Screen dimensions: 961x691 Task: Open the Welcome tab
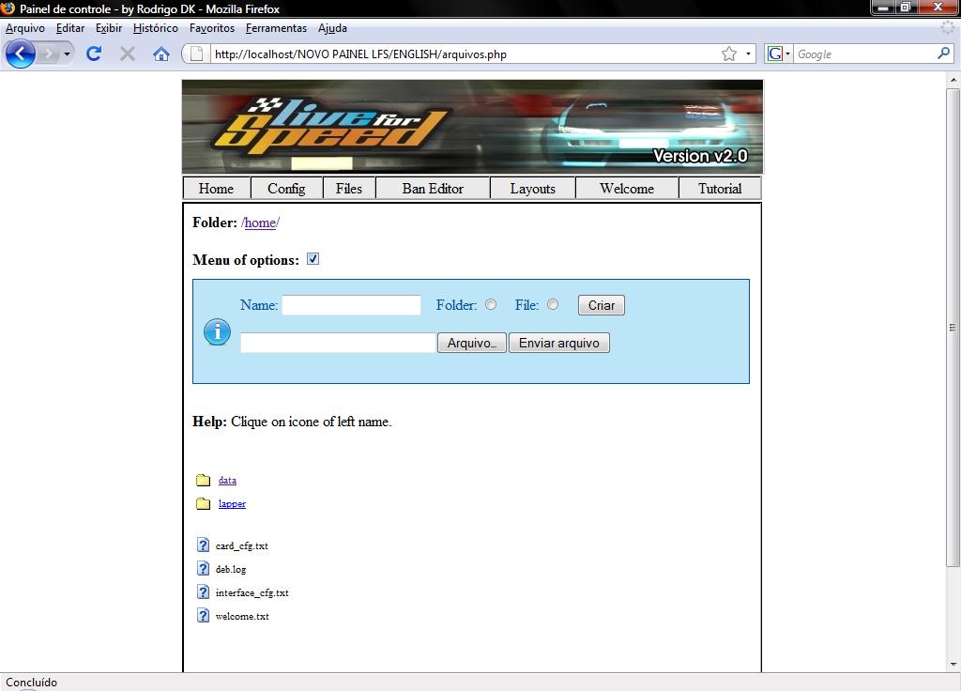pyautogui.click(x=626, y=188)
